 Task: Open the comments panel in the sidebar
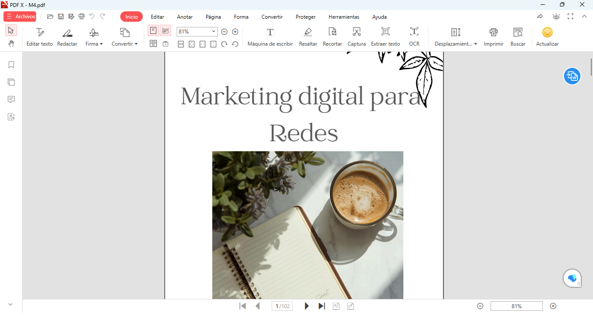click(x=11, y=99)
